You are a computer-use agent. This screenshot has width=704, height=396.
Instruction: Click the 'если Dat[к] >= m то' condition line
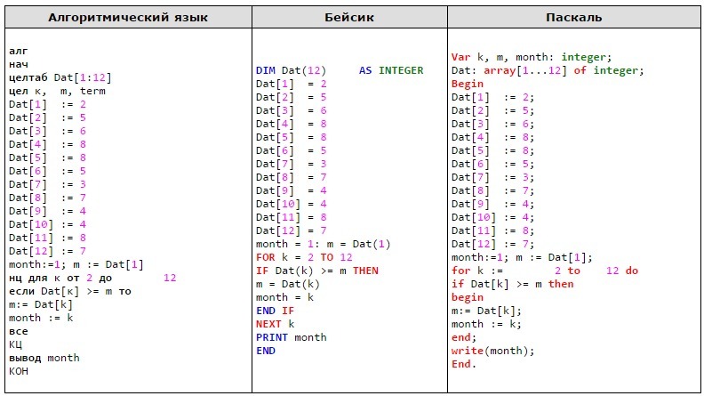coord(69,291)
